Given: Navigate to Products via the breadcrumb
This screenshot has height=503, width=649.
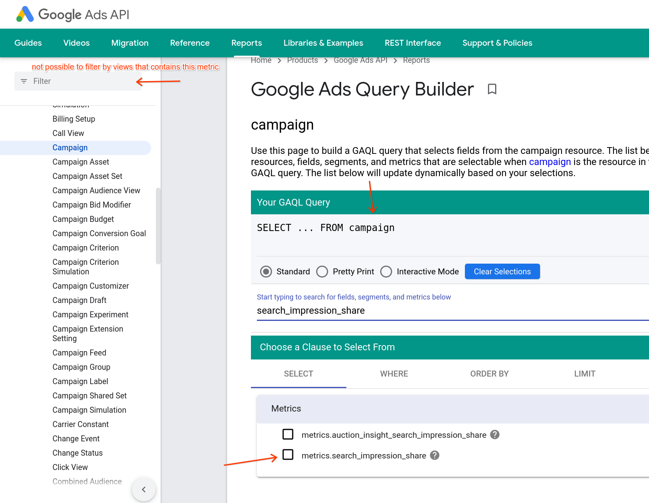Looking at the screenshot, I should point(302,60).
